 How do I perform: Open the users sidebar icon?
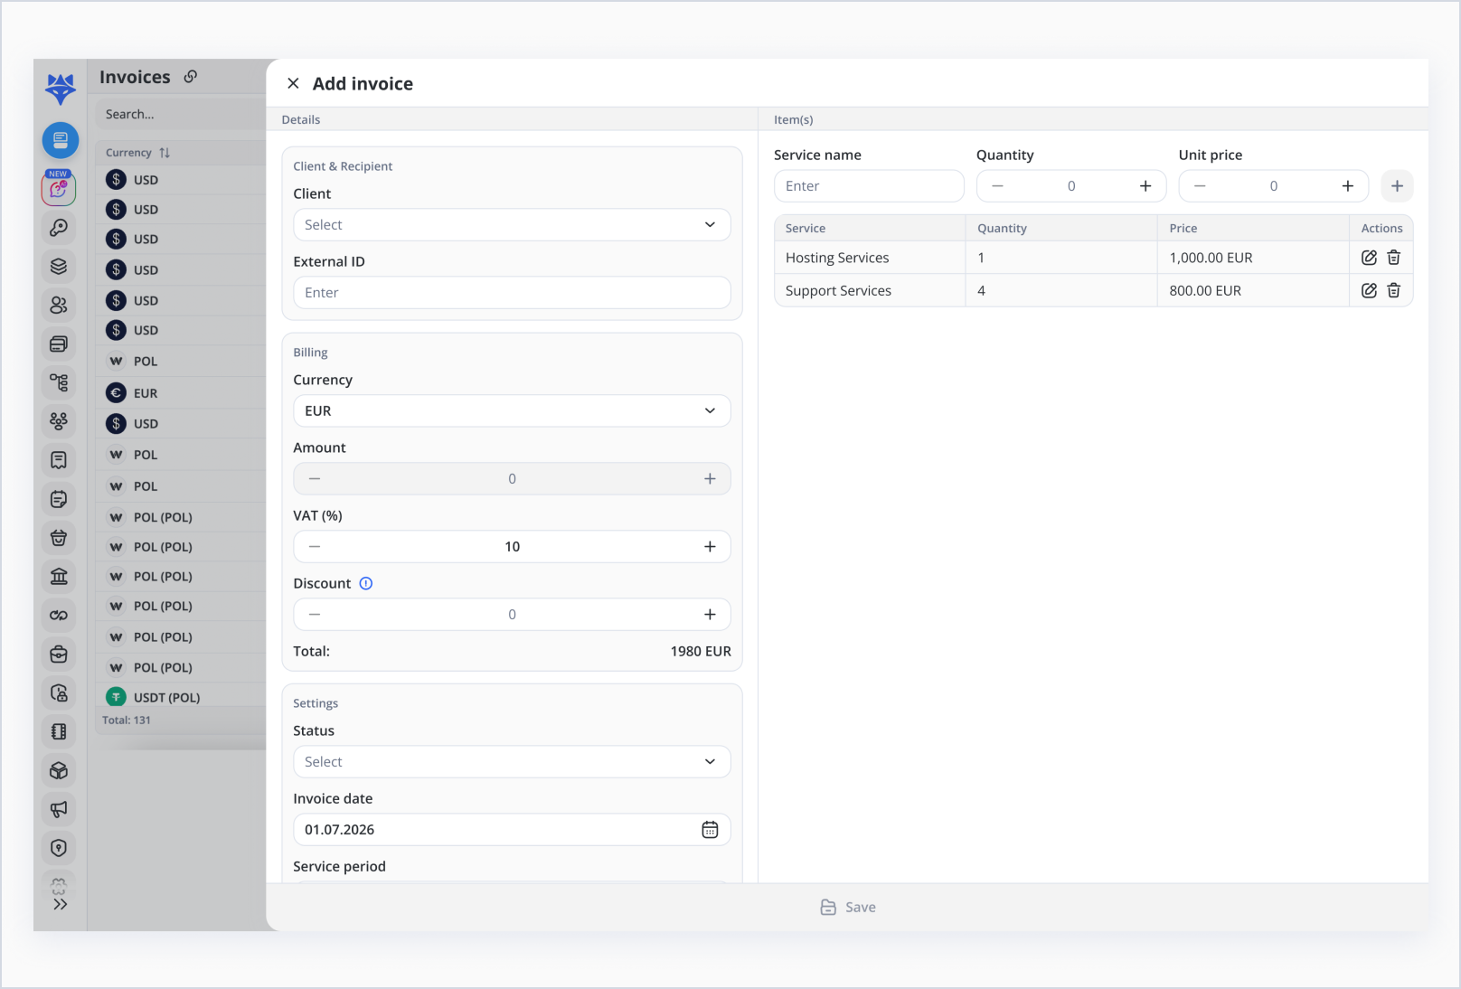(59, 305)
